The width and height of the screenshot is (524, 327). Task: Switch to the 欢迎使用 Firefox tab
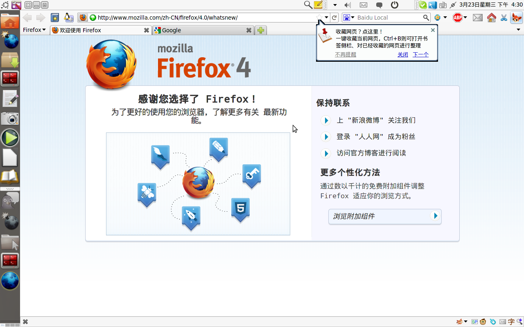(101, 30)
